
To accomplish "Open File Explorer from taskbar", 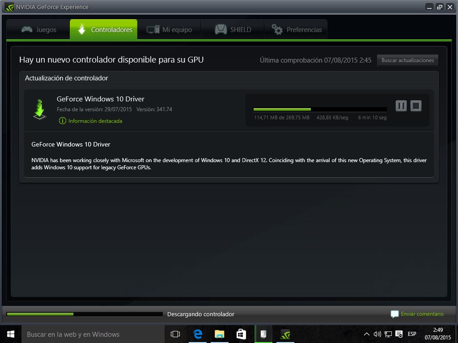I will coord(219,334).
